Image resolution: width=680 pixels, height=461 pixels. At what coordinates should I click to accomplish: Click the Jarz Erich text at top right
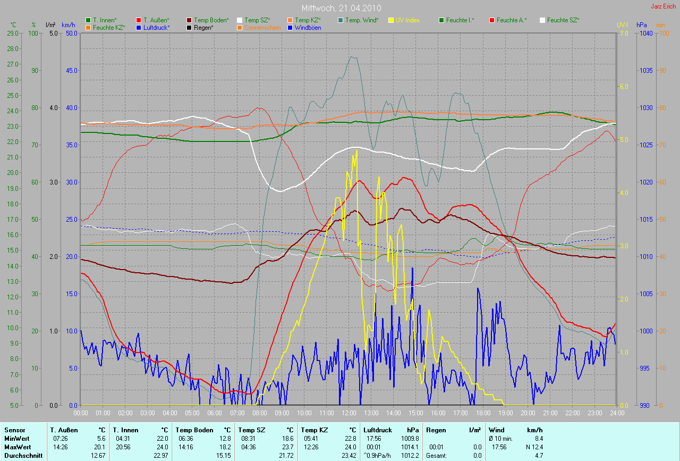pos(664,6)
